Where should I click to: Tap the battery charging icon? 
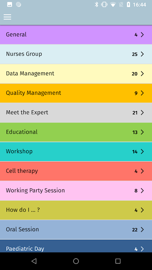(x=128, y=5)
